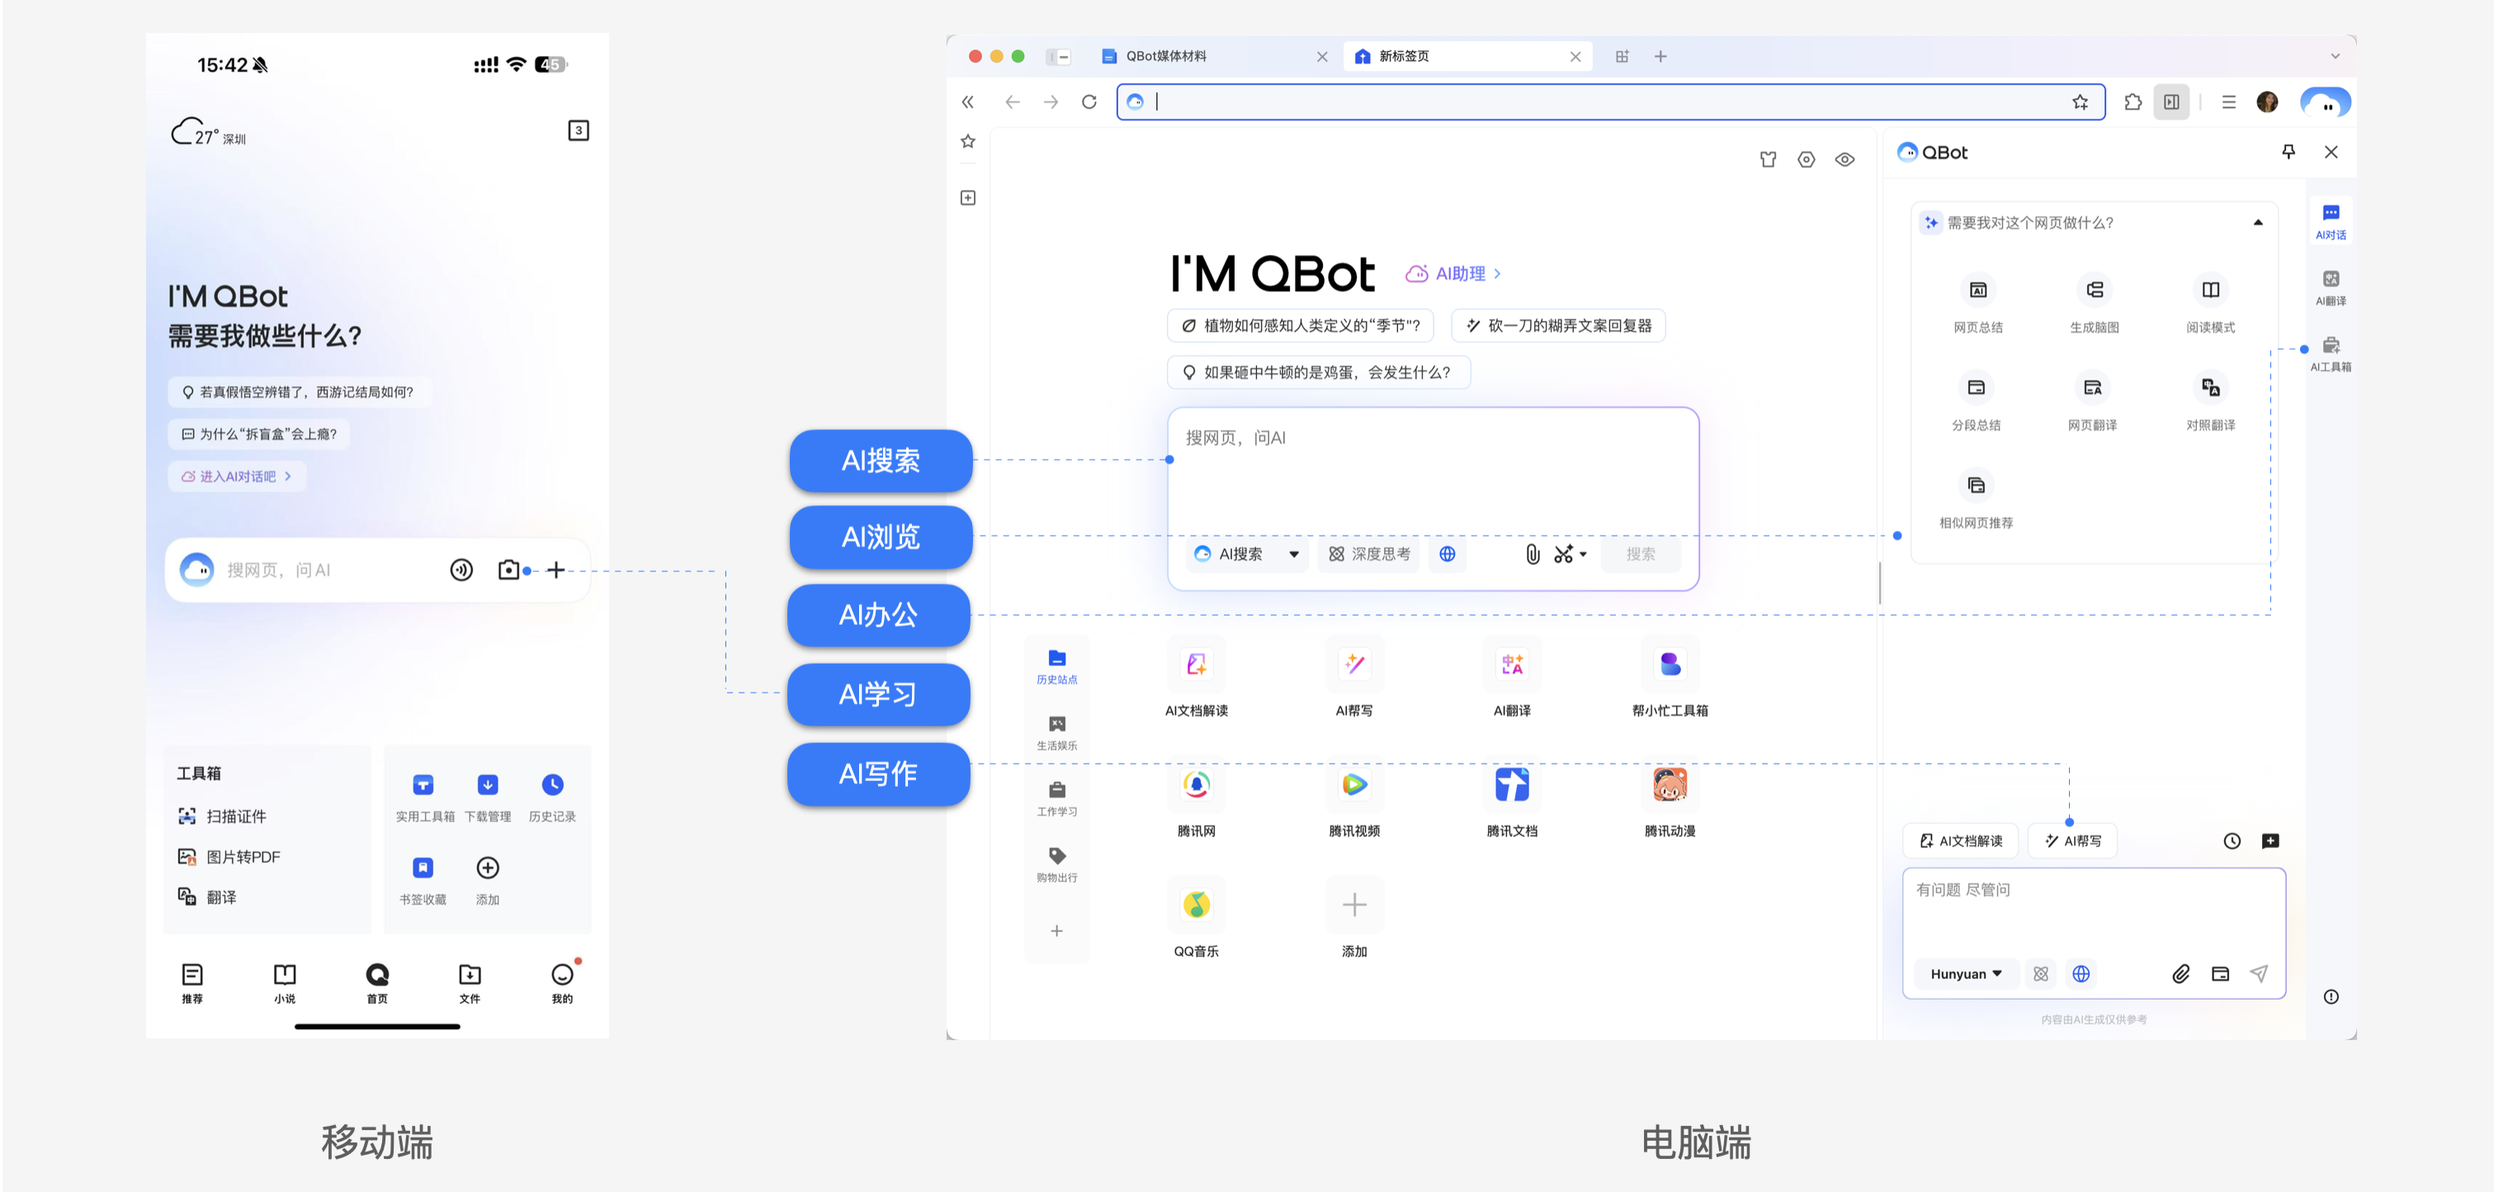This screenshot has height=1192, width=2494.
Task: Open the browser hamburger menu
Action: tap(2227, 102)
